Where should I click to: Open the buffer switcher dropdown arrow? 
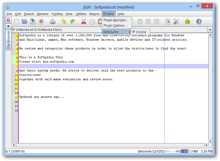pos(210,30)
